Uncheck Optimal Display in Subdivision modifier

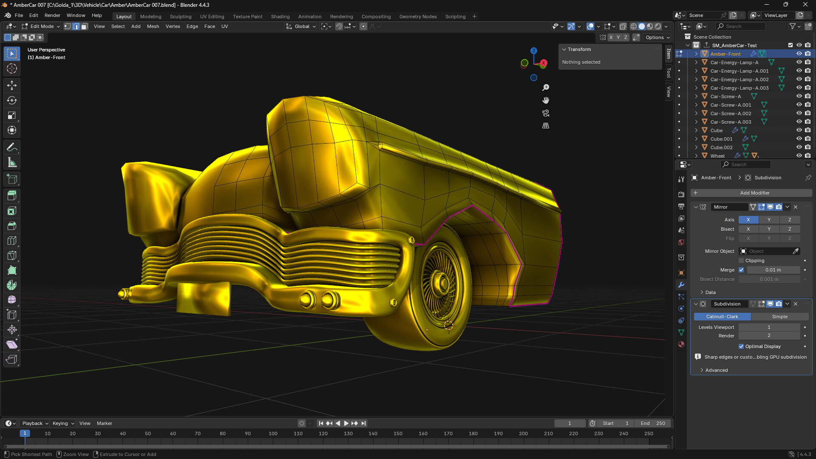click(741, 346)
